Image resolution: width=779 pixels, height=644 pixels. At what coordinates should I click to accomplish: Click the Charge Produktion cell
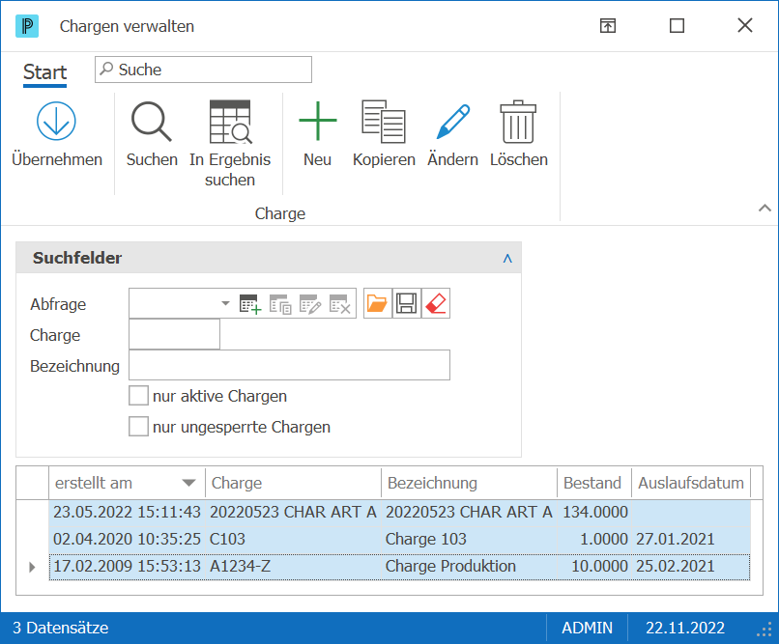469,566
